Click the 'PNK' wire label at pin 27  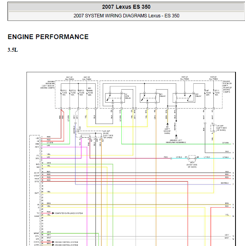[x=49, y=212]
